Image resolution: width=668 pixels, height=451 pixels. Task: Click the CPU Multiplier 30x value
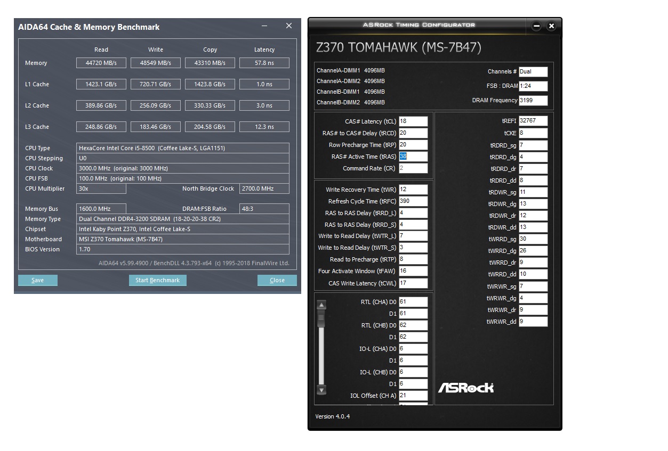pyautogui.click(x=101, y=188)
